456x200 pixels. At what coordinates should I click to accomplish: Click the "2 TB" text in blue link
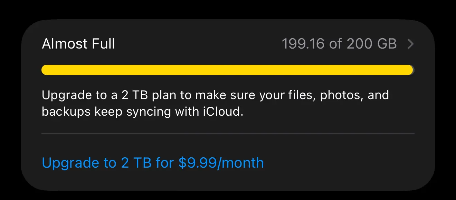click(x=136, y=162)
